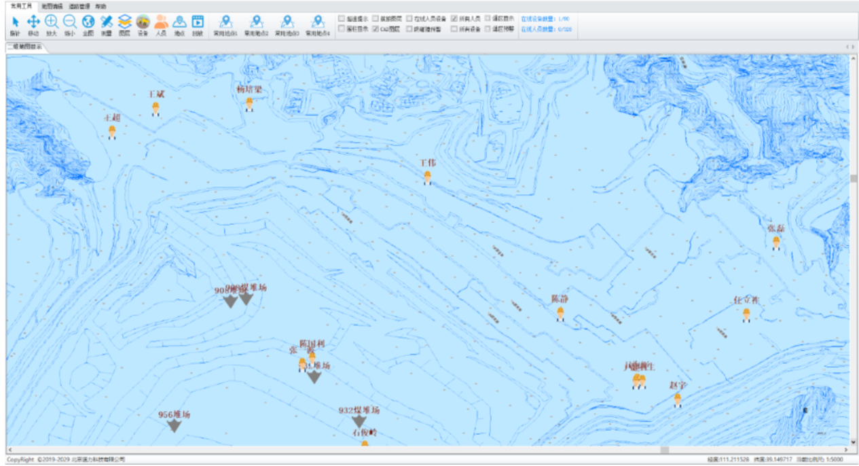Toggle the second checkbox in the top row
The height and width of the screenshot is (466, 859).
(x=376, y=19)
